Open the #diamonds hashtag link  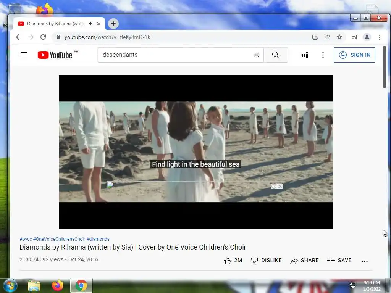point(98,239)
